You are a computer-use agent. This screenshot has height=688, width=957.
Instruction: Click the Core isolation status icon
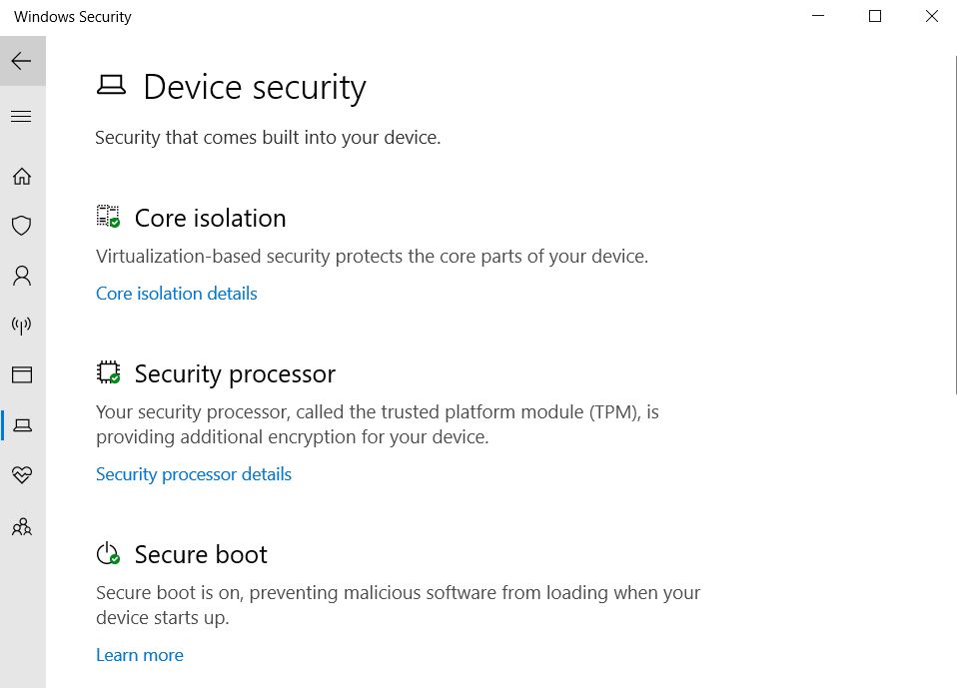pos(109,217)
